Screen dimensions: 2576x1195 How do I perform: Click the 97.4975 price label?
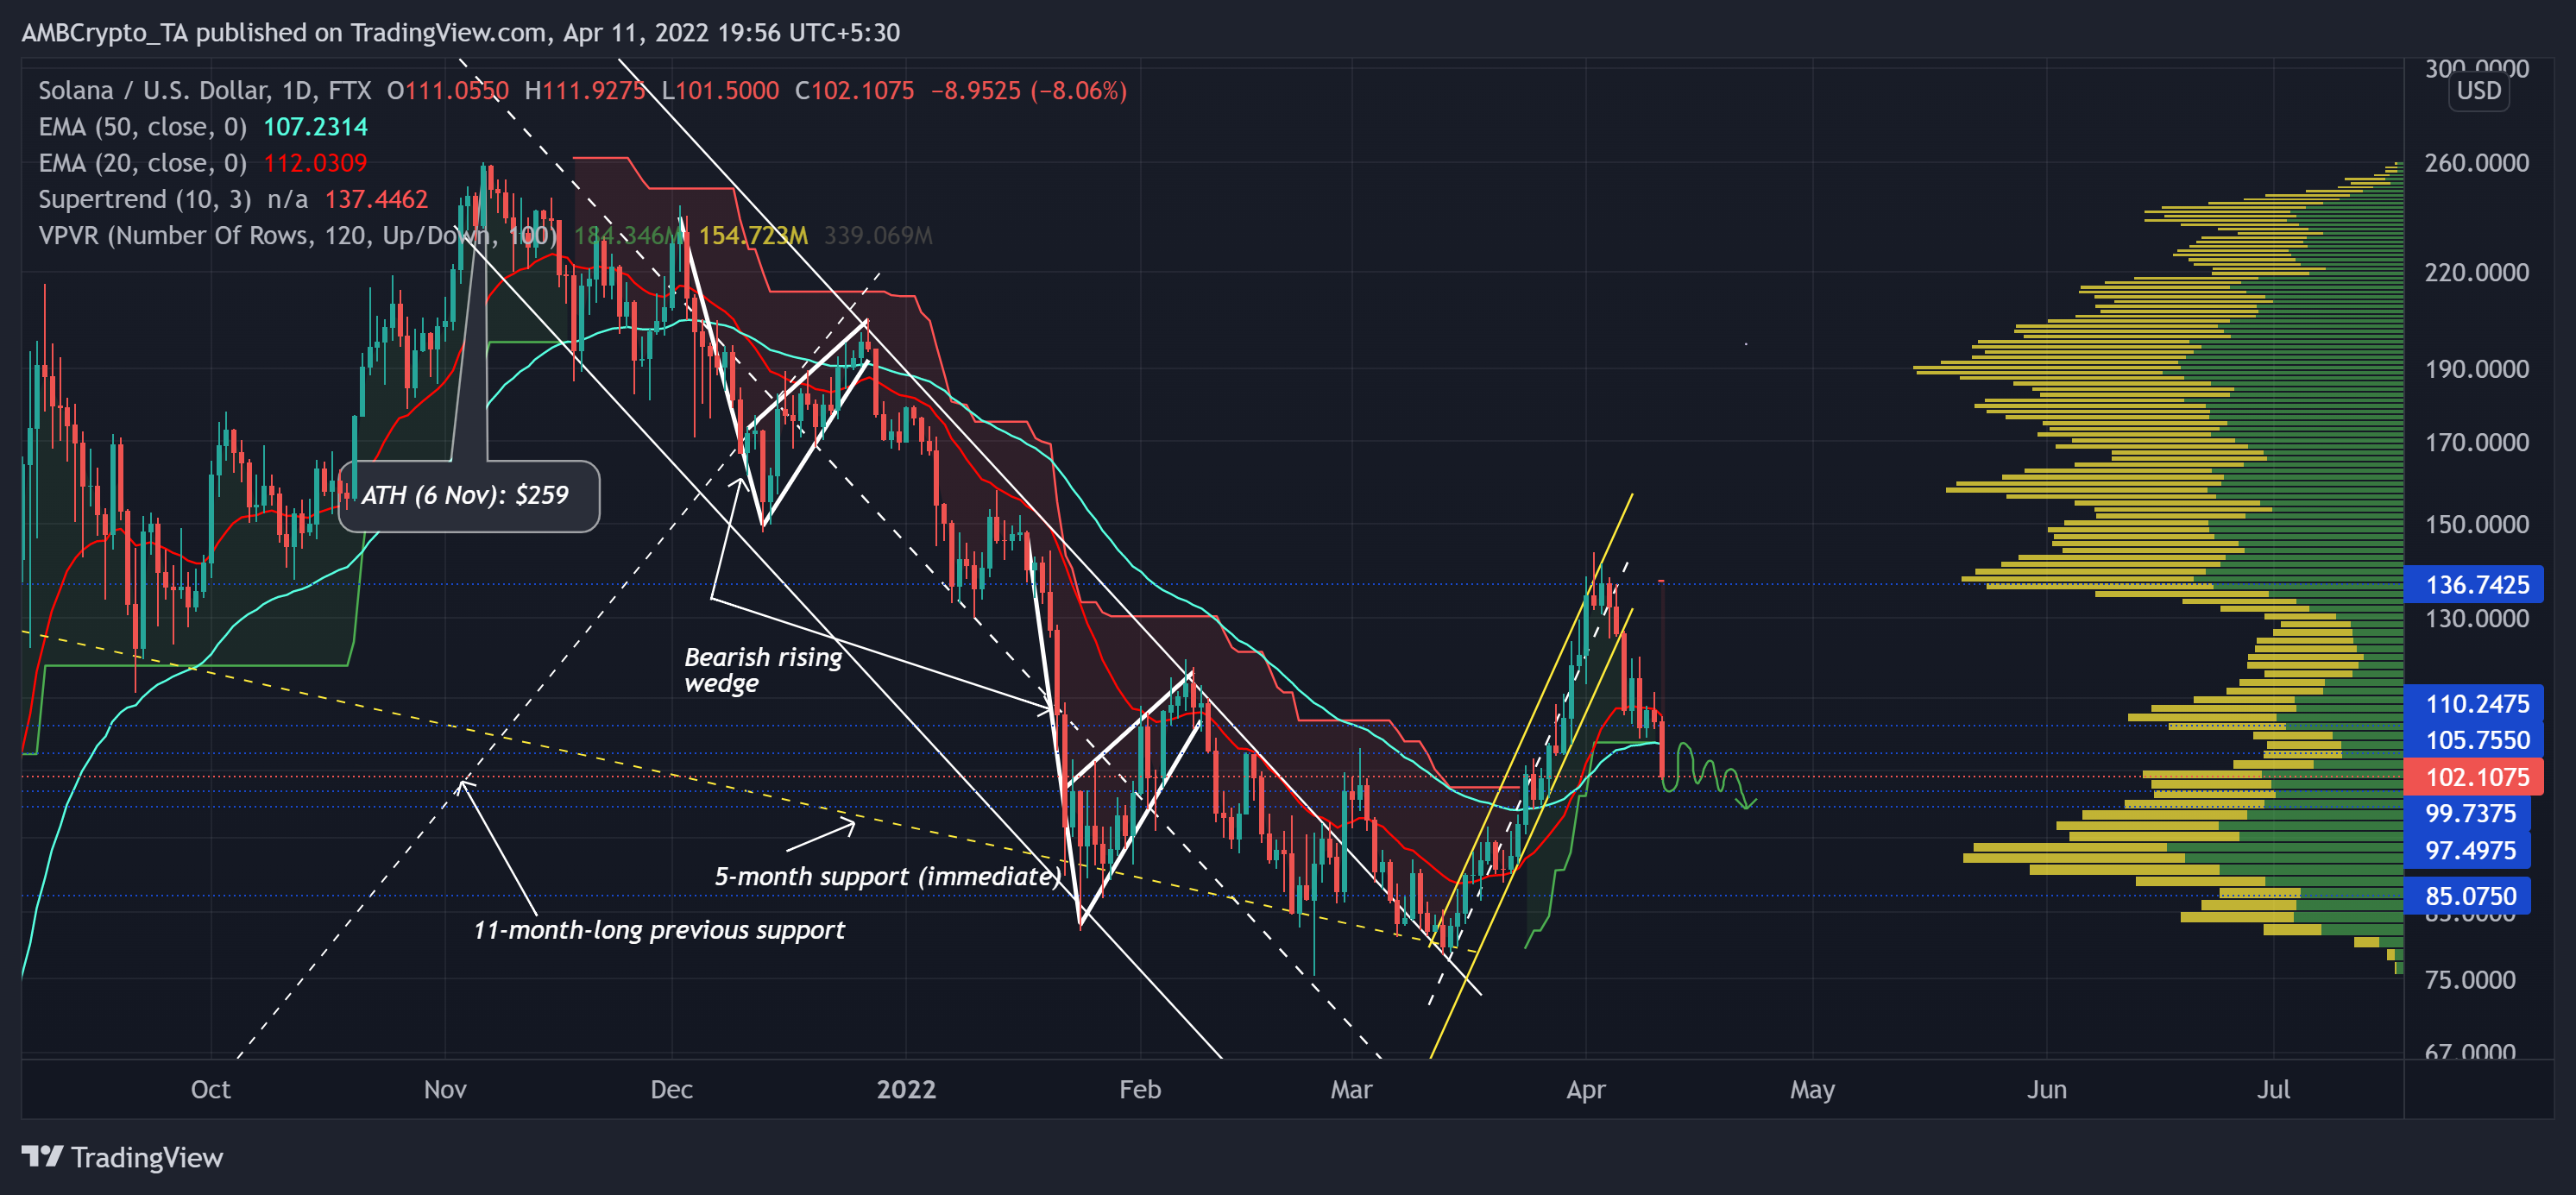2469,850
